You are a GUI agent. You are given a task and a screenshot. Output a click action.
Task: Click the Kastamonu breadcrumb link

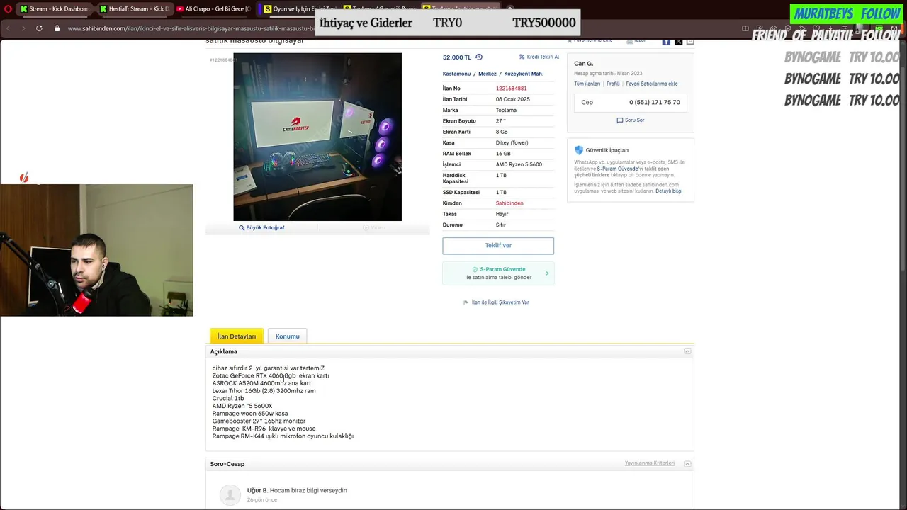457,74
